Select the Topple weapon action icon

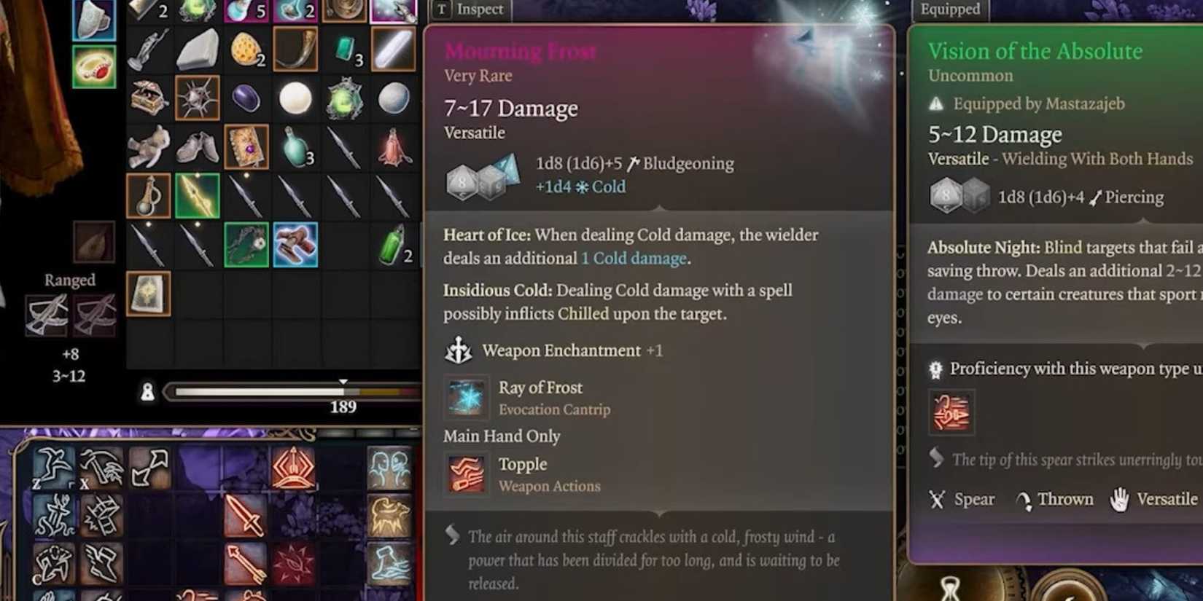467,474
